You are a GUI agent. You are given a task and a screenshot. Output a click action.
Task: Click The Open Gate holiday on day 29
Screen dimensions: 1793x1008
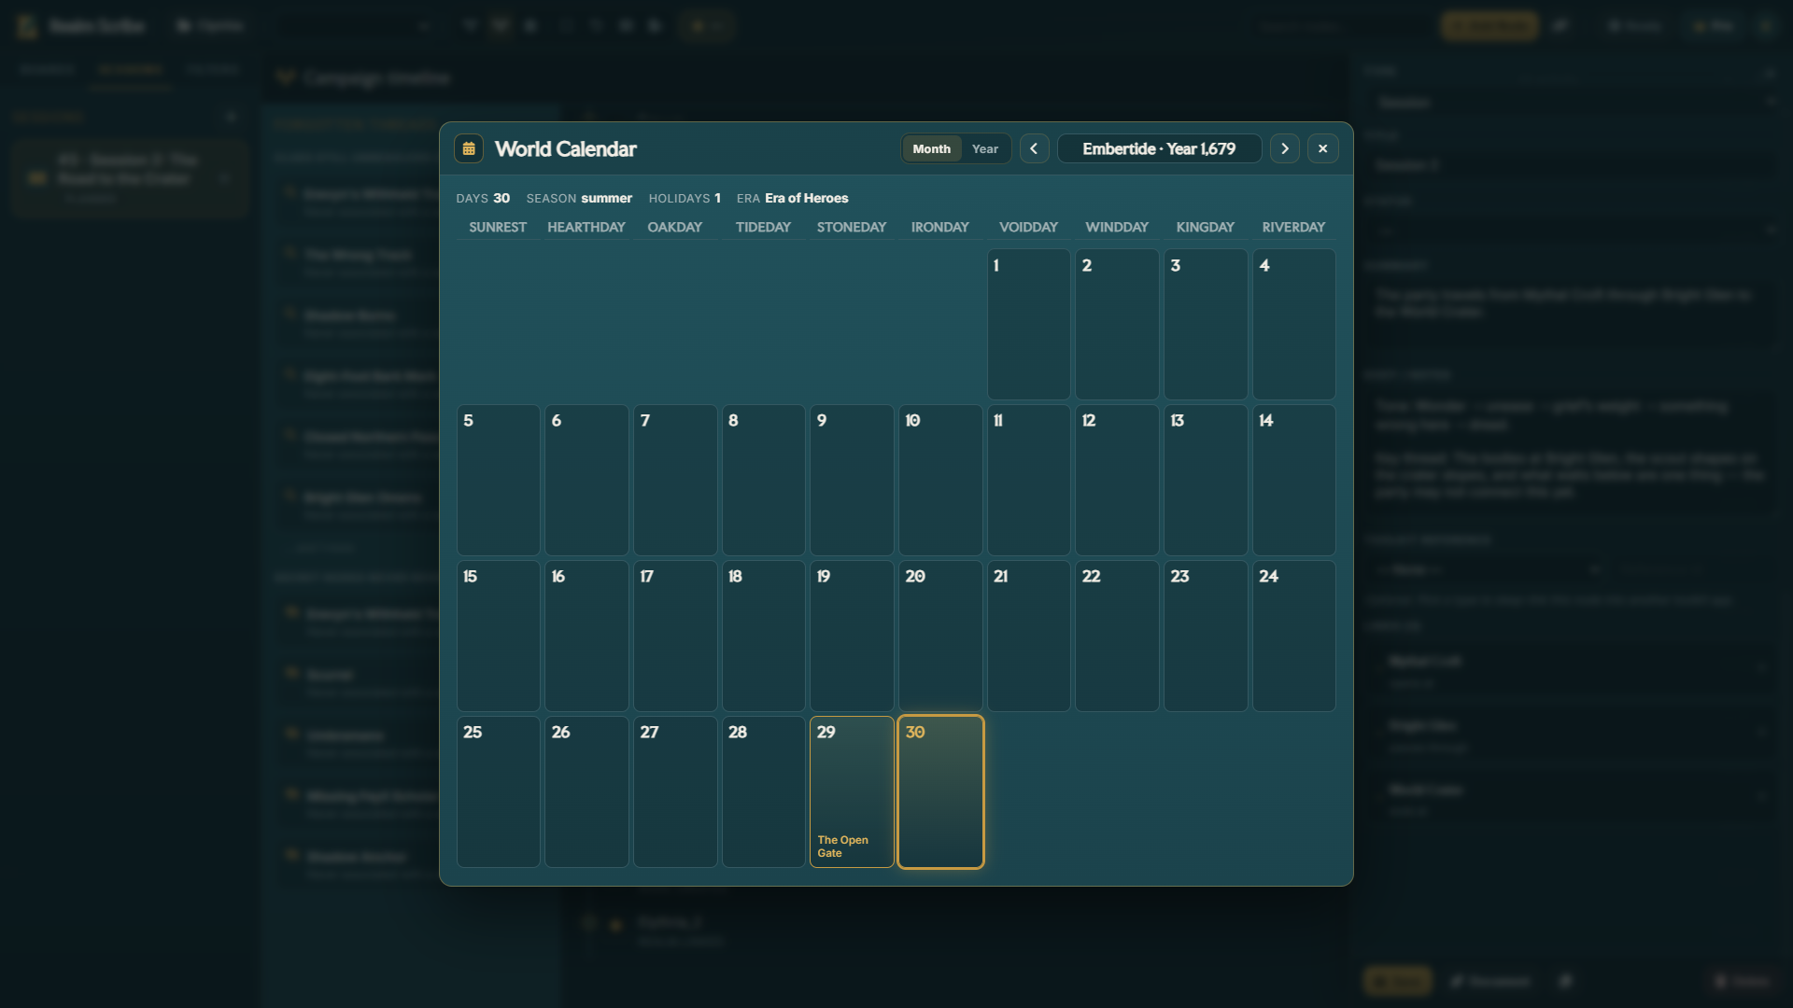[x=843, y=846]
